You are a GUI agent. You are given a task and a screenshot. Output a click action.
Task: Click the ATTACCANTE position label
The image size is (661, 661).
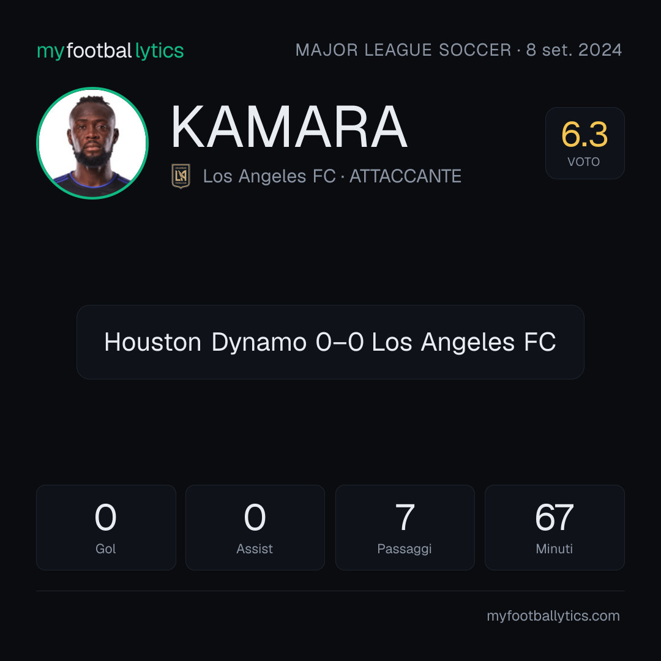click(405, 176)
